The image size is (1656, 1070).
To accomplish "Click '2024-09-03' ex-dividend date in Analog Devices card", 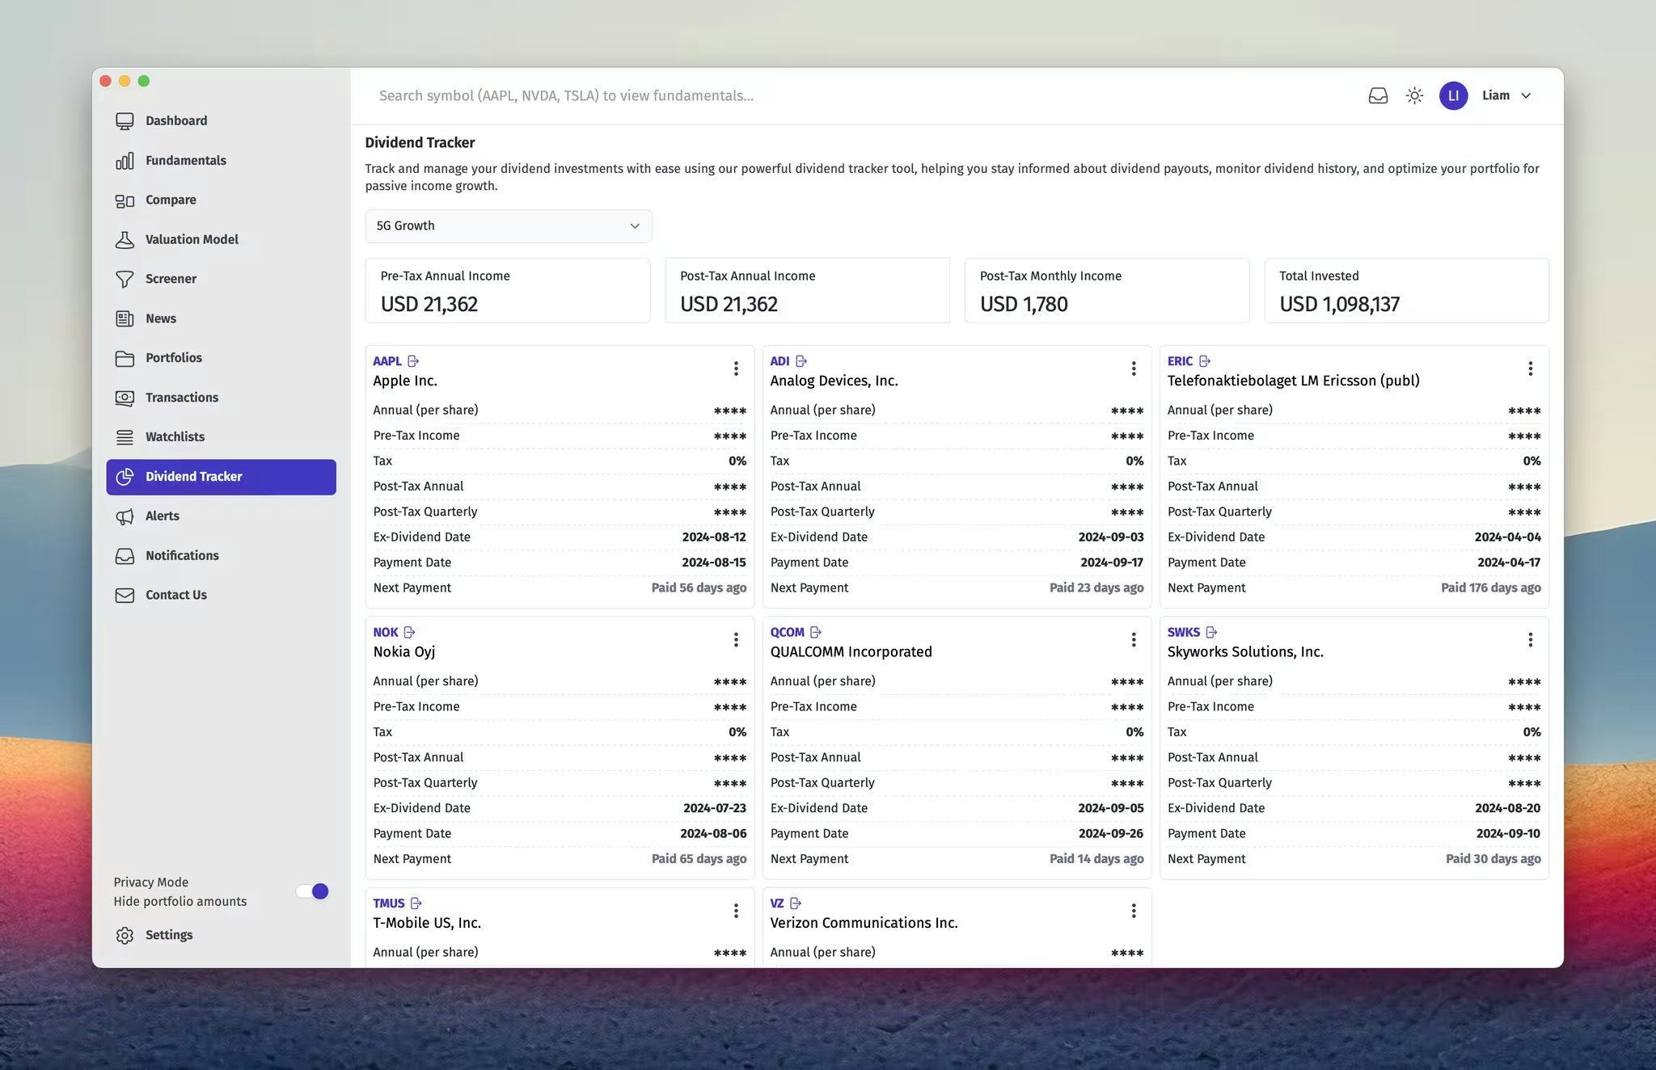I will [x=1110, y=537].
